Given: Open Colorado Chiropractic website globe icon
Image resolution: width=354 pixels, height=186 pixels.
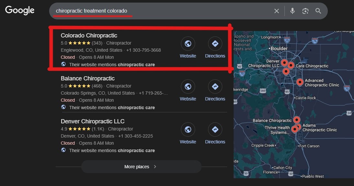Looking at the screenshot, I should click(188, 44).
